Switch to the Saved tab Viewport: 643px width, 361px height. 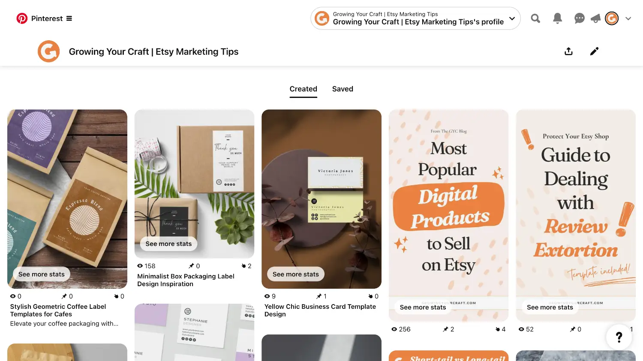point(343,89)
